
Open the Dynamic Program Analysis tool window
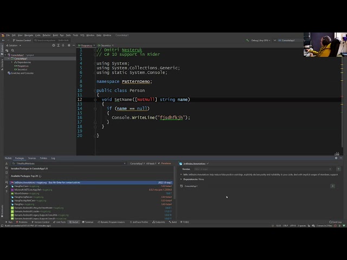tap(111, 222)
